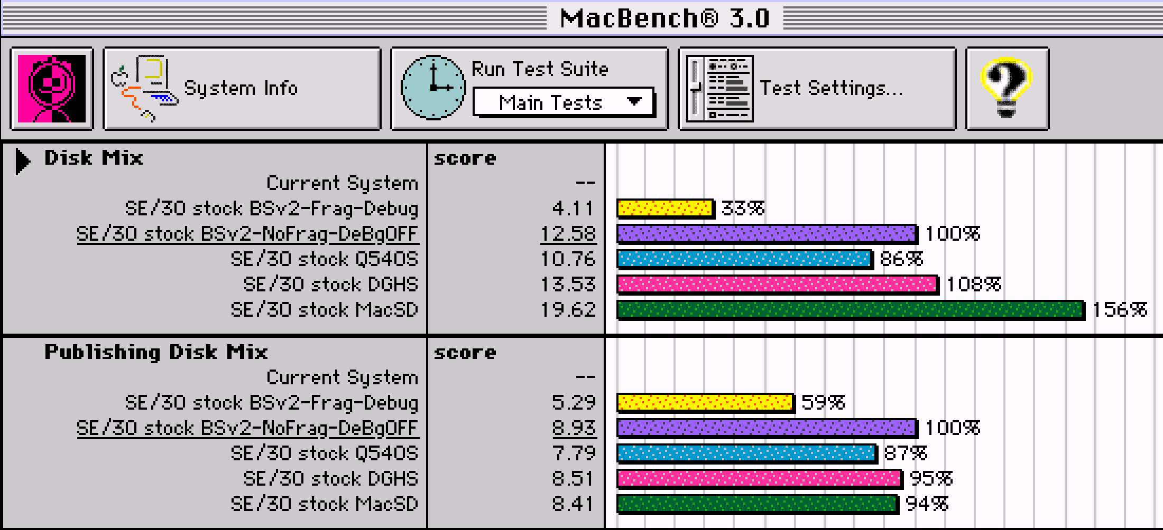Click the score header of Disk Mix

click(465, 158)
